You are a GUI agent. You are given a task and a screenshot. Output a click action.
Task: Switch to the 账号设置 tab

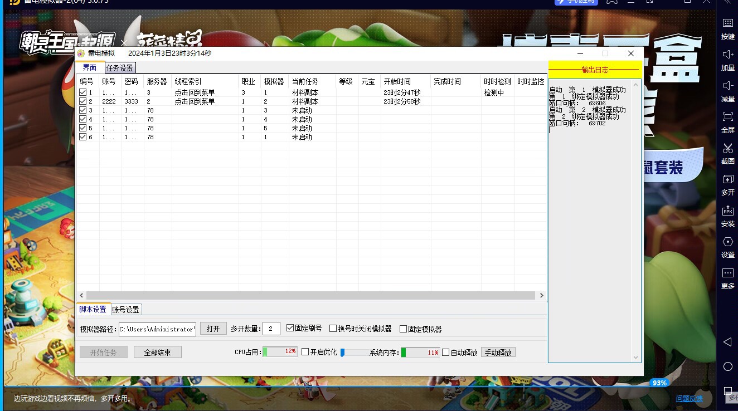click(x=125, y=310)
